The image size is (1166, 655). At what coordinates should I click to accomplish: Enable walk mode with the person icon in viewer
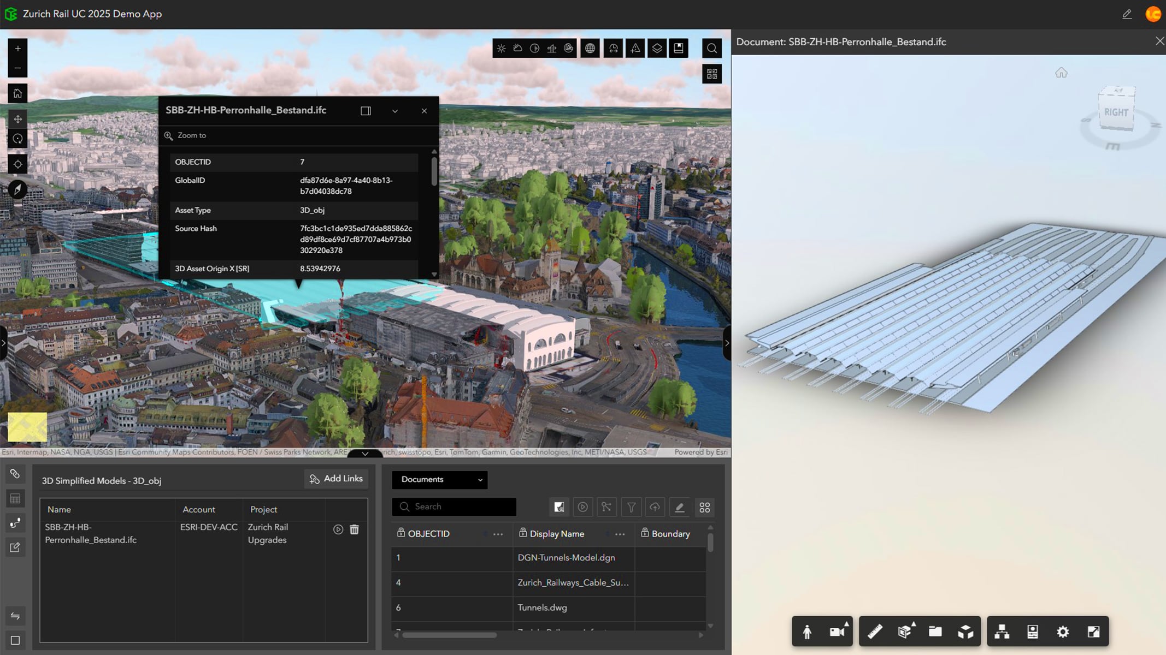pos(808,632)
